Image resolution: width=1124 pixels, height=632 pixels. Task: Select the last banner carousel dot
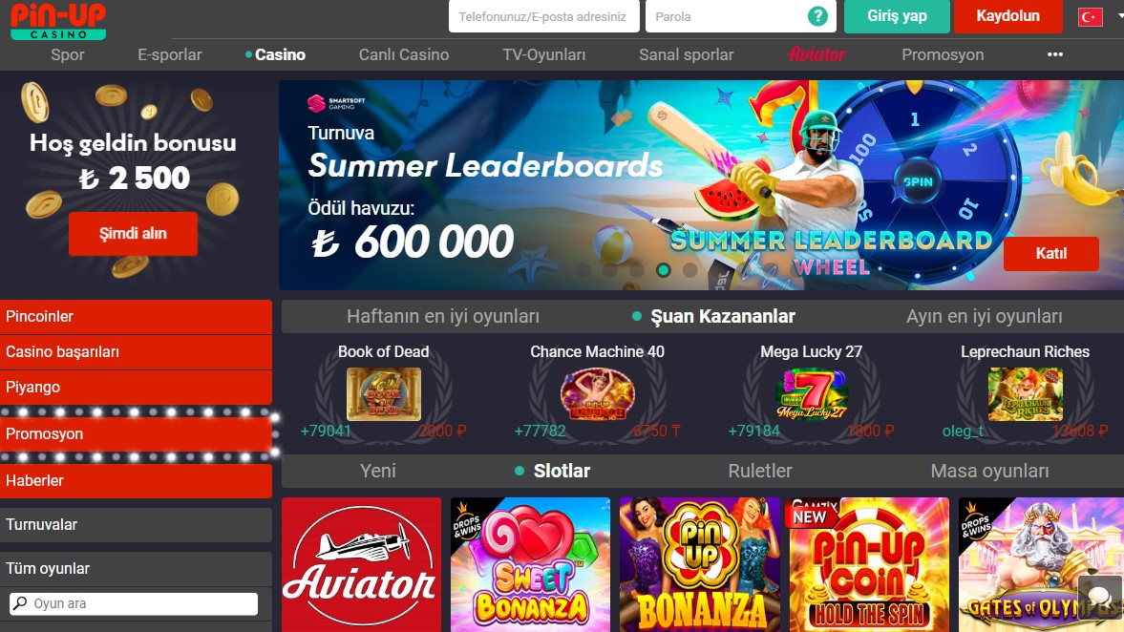point(689,270)
